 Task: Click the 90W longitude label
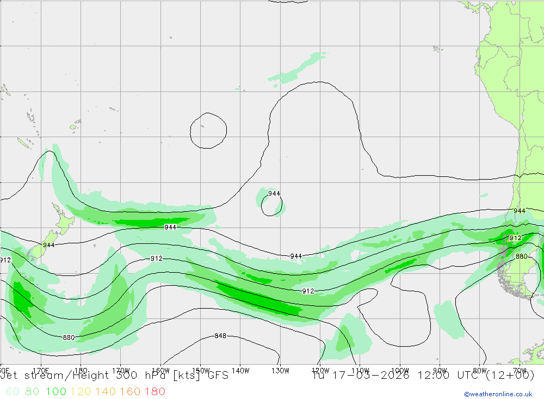(x=440, y=371)
